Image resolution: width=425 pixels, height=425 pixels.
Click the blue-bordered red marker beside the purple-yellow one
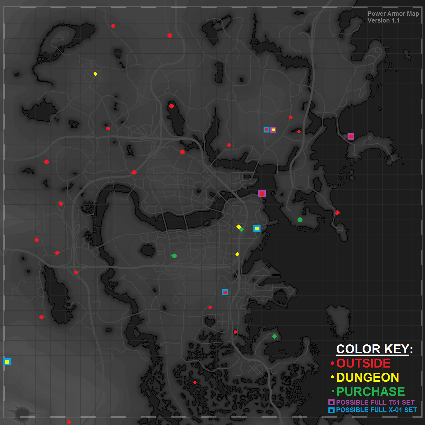266,130
